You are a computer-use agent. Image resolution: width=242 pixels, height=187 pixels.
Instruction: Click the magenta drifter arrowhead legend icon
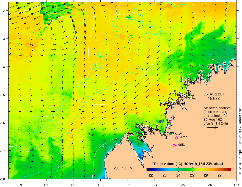175,145
